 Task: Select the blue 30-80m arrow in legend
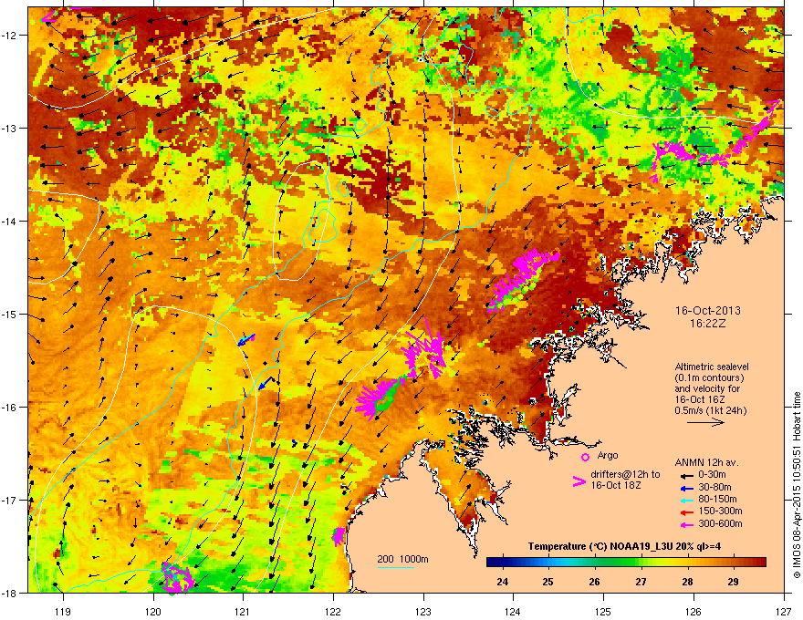pos(686,488)
